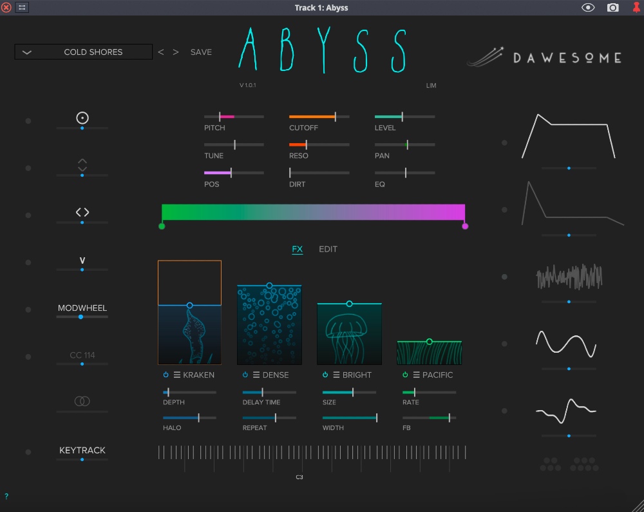Open the Dense module hamburger menu
The height and width of the screenshot is (512, 644).
point(257,375)
